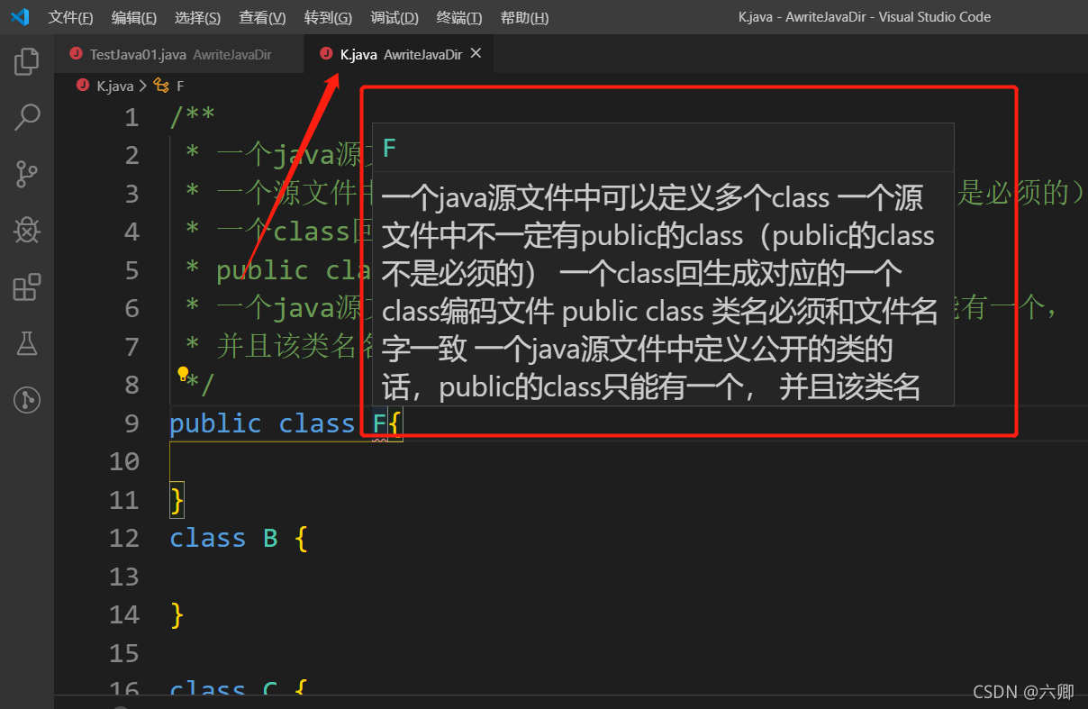Image resolution: width=1088 pixels, height=709 pixels.
Task: Open the Explorer view in the activity bar
Action: pyautogui.click(x=26, y=60)
